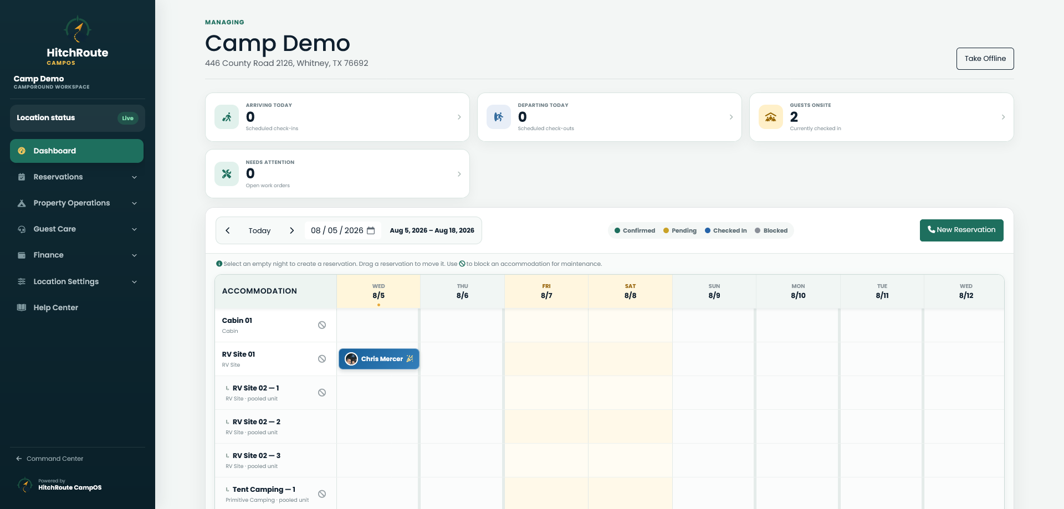Block Tent Camping — 1 with its block icon
Screen dimensions: 1064x509
click(x=322, y=494)
